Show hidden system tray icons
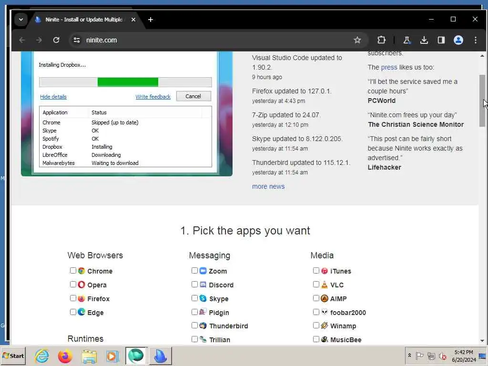488x366 pixels. tap(409, 355)
